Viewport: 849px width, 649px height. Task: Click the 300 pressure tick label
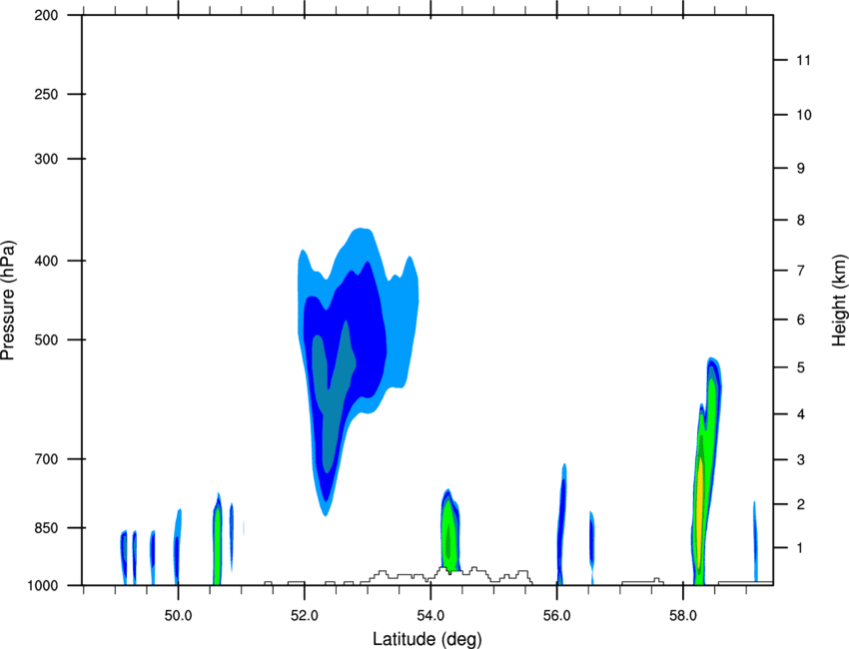(46, 159)
